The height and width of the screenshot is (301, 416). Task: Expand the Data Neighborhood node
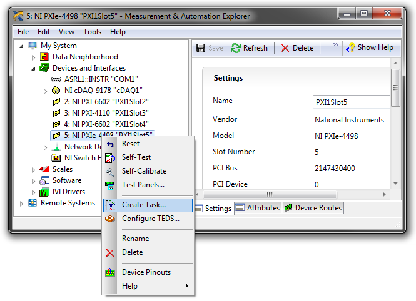click(33, 57)
